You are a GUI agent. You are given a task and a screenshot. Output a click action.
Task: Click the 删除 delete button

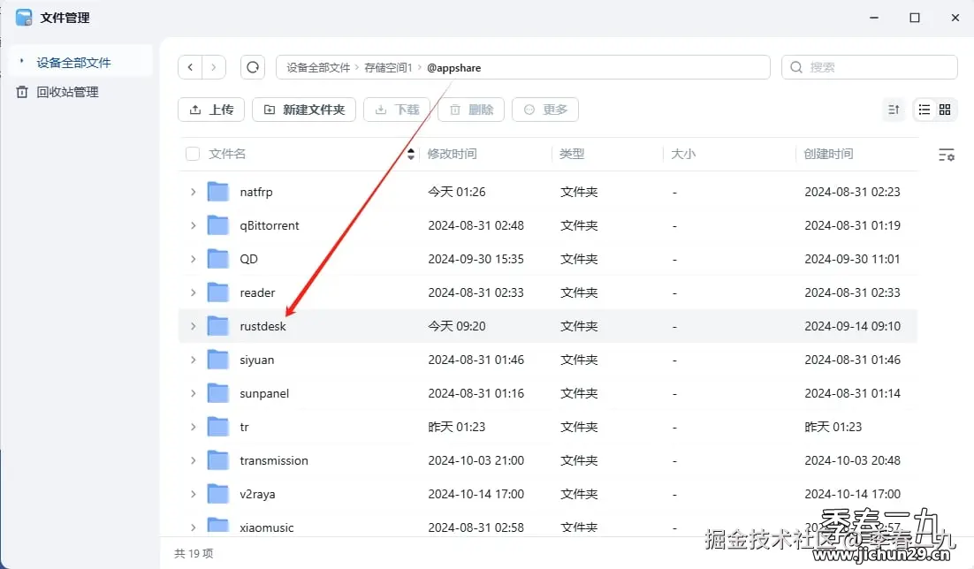(471, 110)
